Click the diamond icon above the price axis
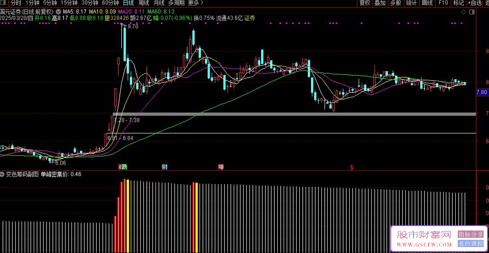Image resolution: width=489 pixels, height=253 pixels. pyautogui.click(x=464, y=12)
